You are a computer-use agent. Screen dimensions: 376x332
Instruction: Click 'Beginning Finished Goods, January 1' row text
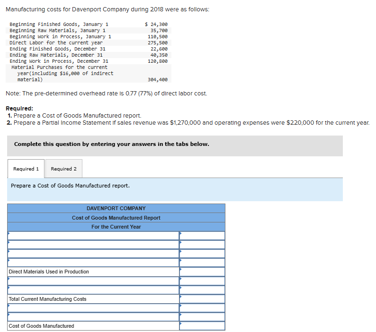coord(59,24)
